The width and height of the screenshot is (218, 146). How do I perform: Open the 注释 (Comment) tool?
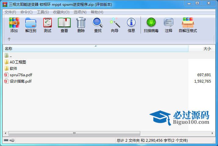tap(169, 22)
